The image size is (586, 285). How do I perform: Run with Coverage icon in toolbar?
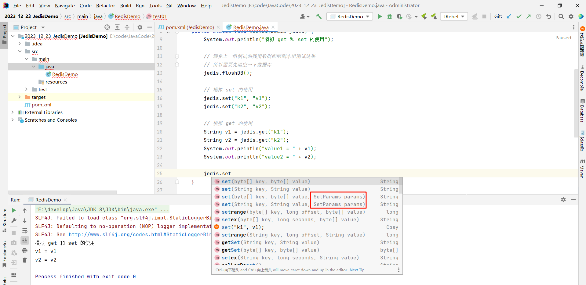399,16
